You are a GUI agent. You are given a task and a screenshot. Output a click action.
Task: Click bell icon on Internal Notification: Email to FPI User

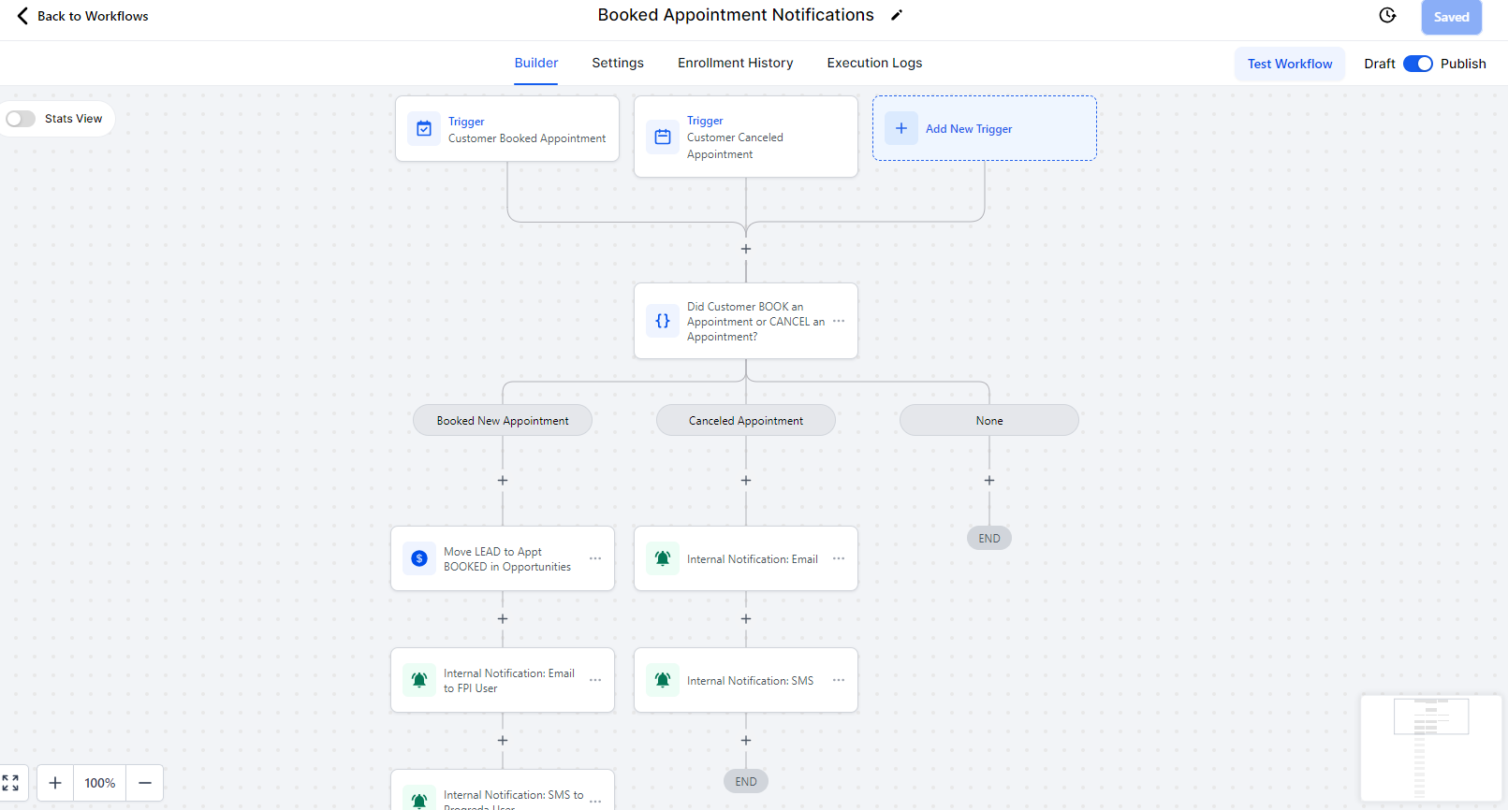coord(419,680)
